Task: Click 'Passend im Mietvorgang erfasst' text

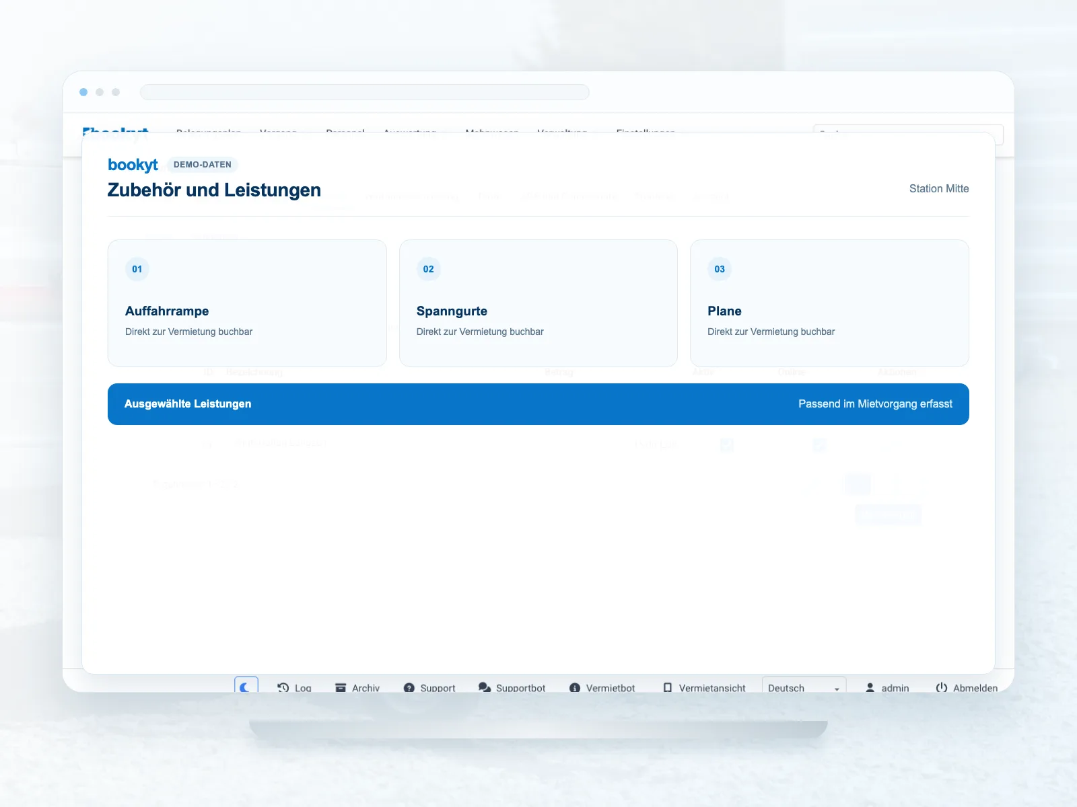Action: (x=875, y=404)
